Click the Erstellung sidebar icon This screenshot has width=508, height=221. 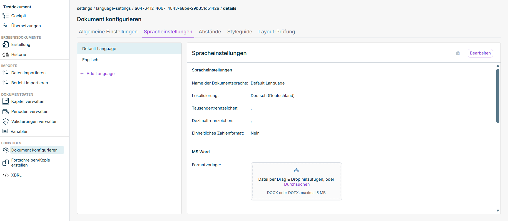6,44
